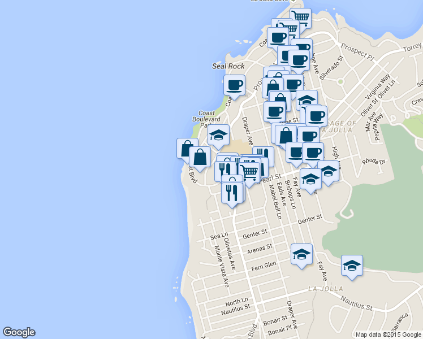The width and height of the screenshot is (423, 339).
Task: Select graduation cap marker above Nautilus St east
Action: point(352,265)
